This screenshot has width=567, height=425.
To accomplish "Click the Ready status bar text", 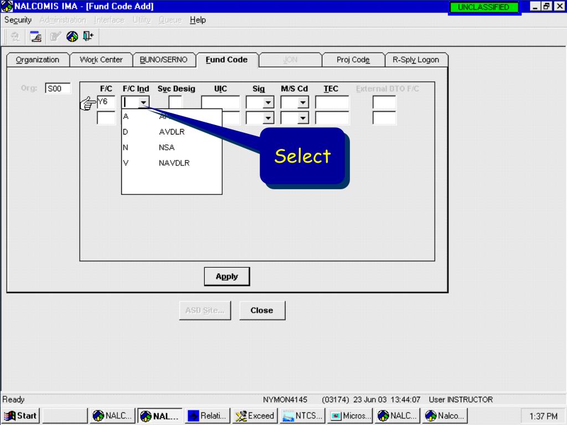I will 13,400.
